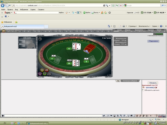167x125 pixels.
Task: Click the square icon on table frame
Action: click(40, 39)
